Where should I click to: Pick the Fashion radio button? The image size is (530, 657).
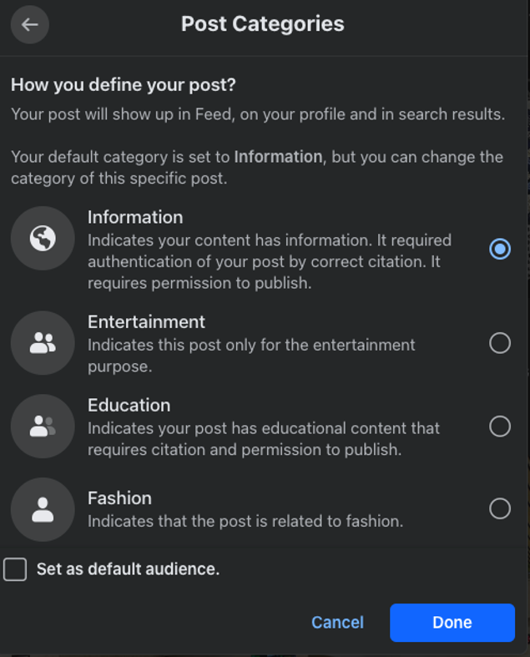[499, 508]
